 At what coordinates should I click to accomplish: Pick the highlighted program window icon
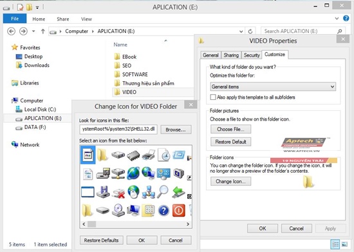[88, 155]
